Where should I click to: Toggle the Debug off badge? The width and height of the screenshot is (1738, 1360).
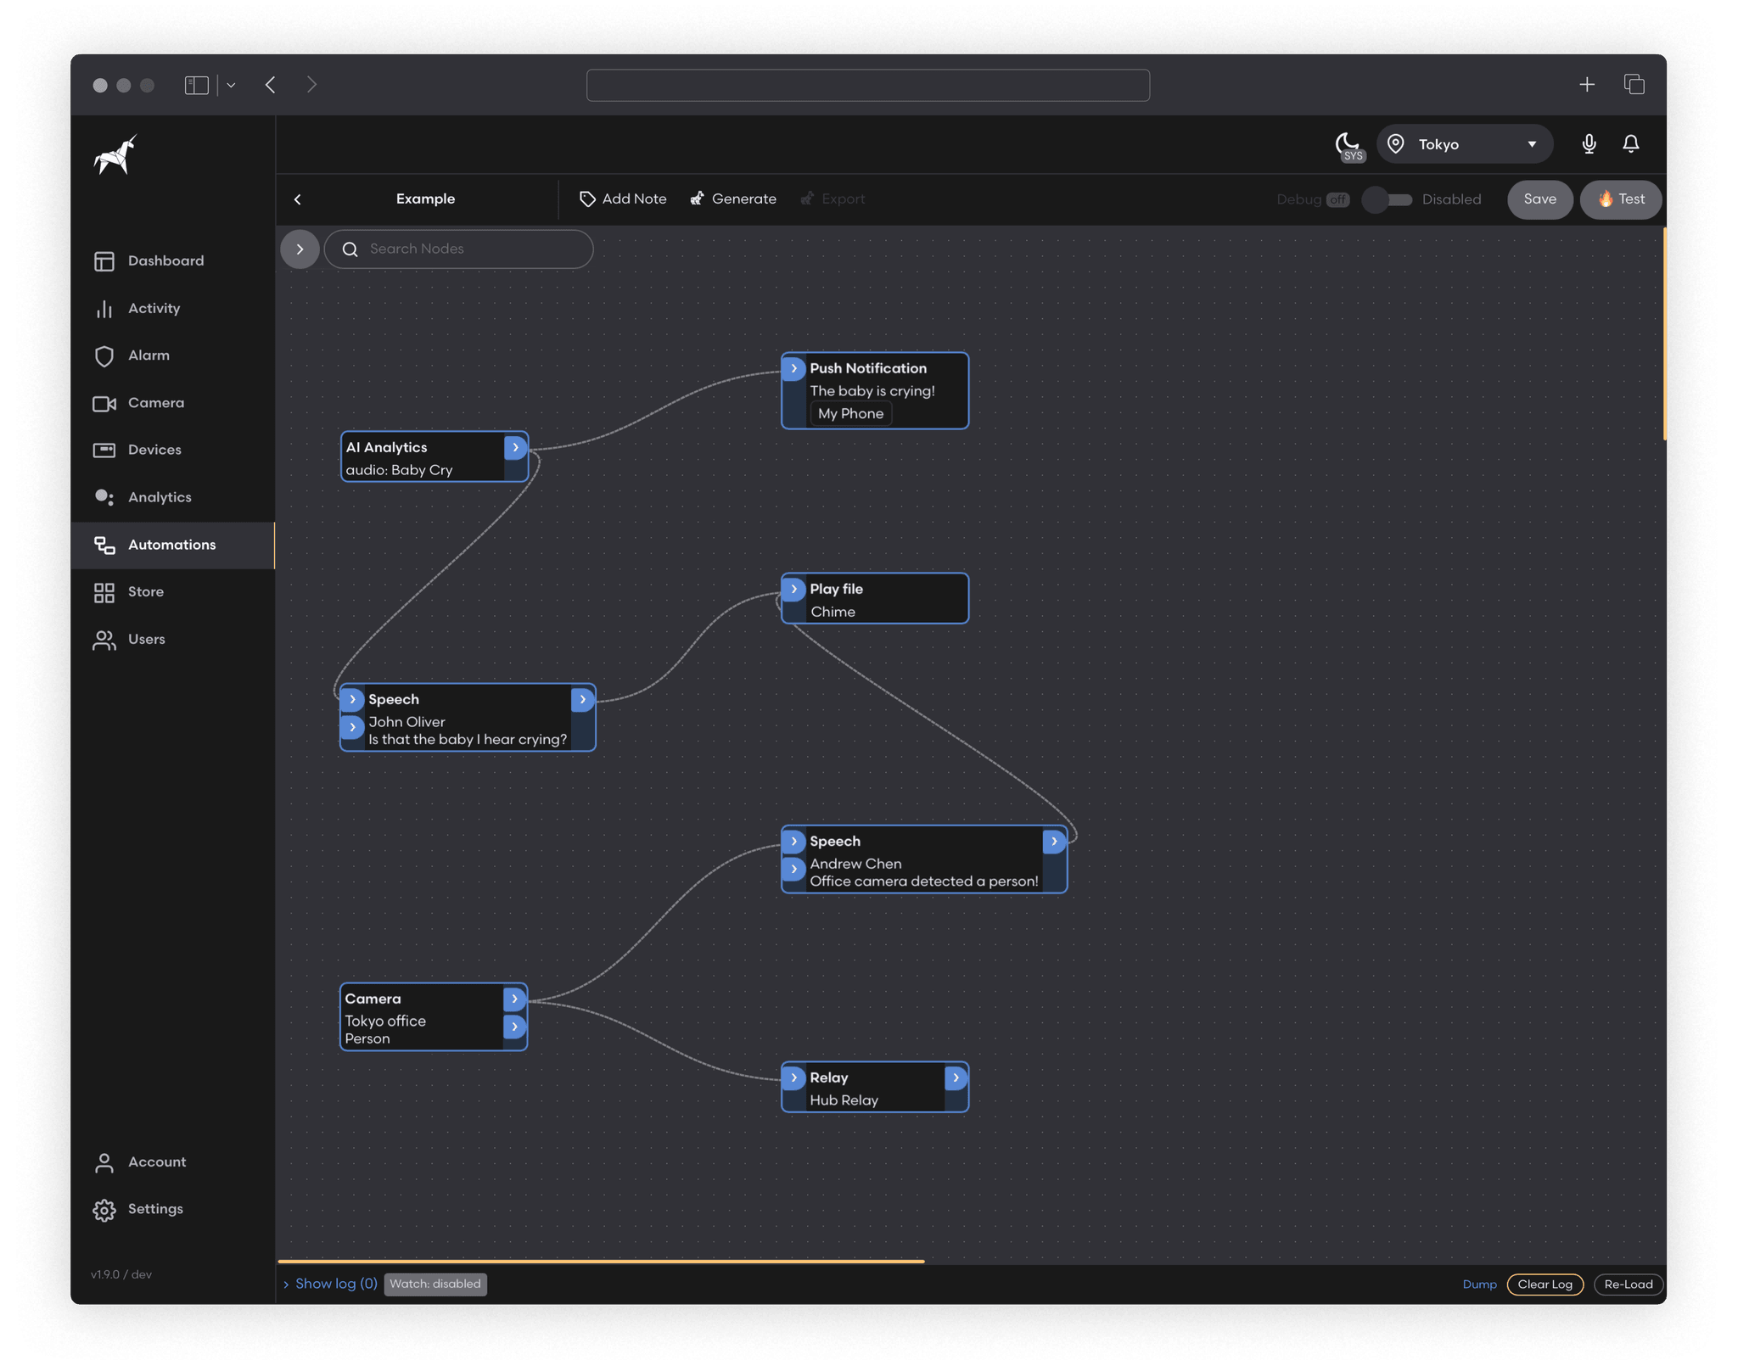point(1338,199)
